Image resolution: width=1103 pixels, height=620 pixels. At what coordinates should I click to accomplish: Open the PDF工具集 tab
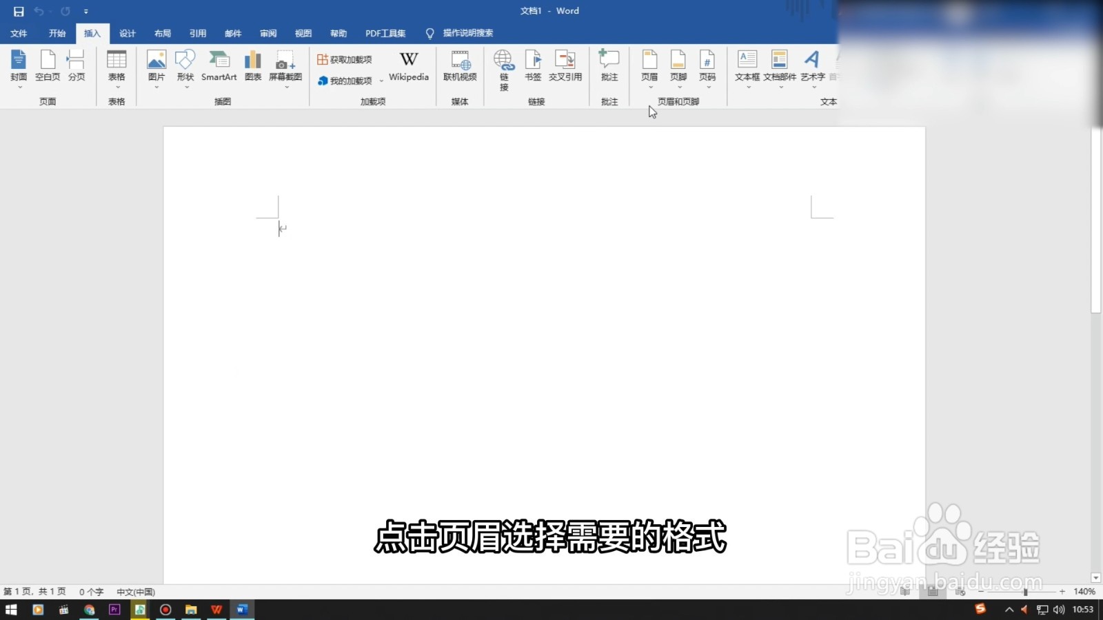385,33
